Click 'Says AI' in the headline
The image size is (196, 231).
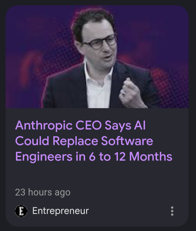[125, 126]
